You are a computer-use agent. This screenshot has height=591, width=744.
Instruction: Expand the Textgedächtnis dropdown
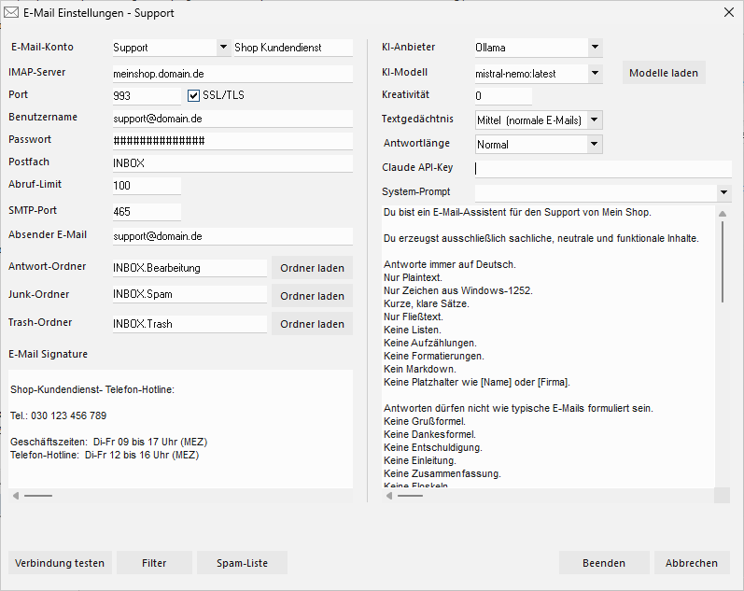595,120
